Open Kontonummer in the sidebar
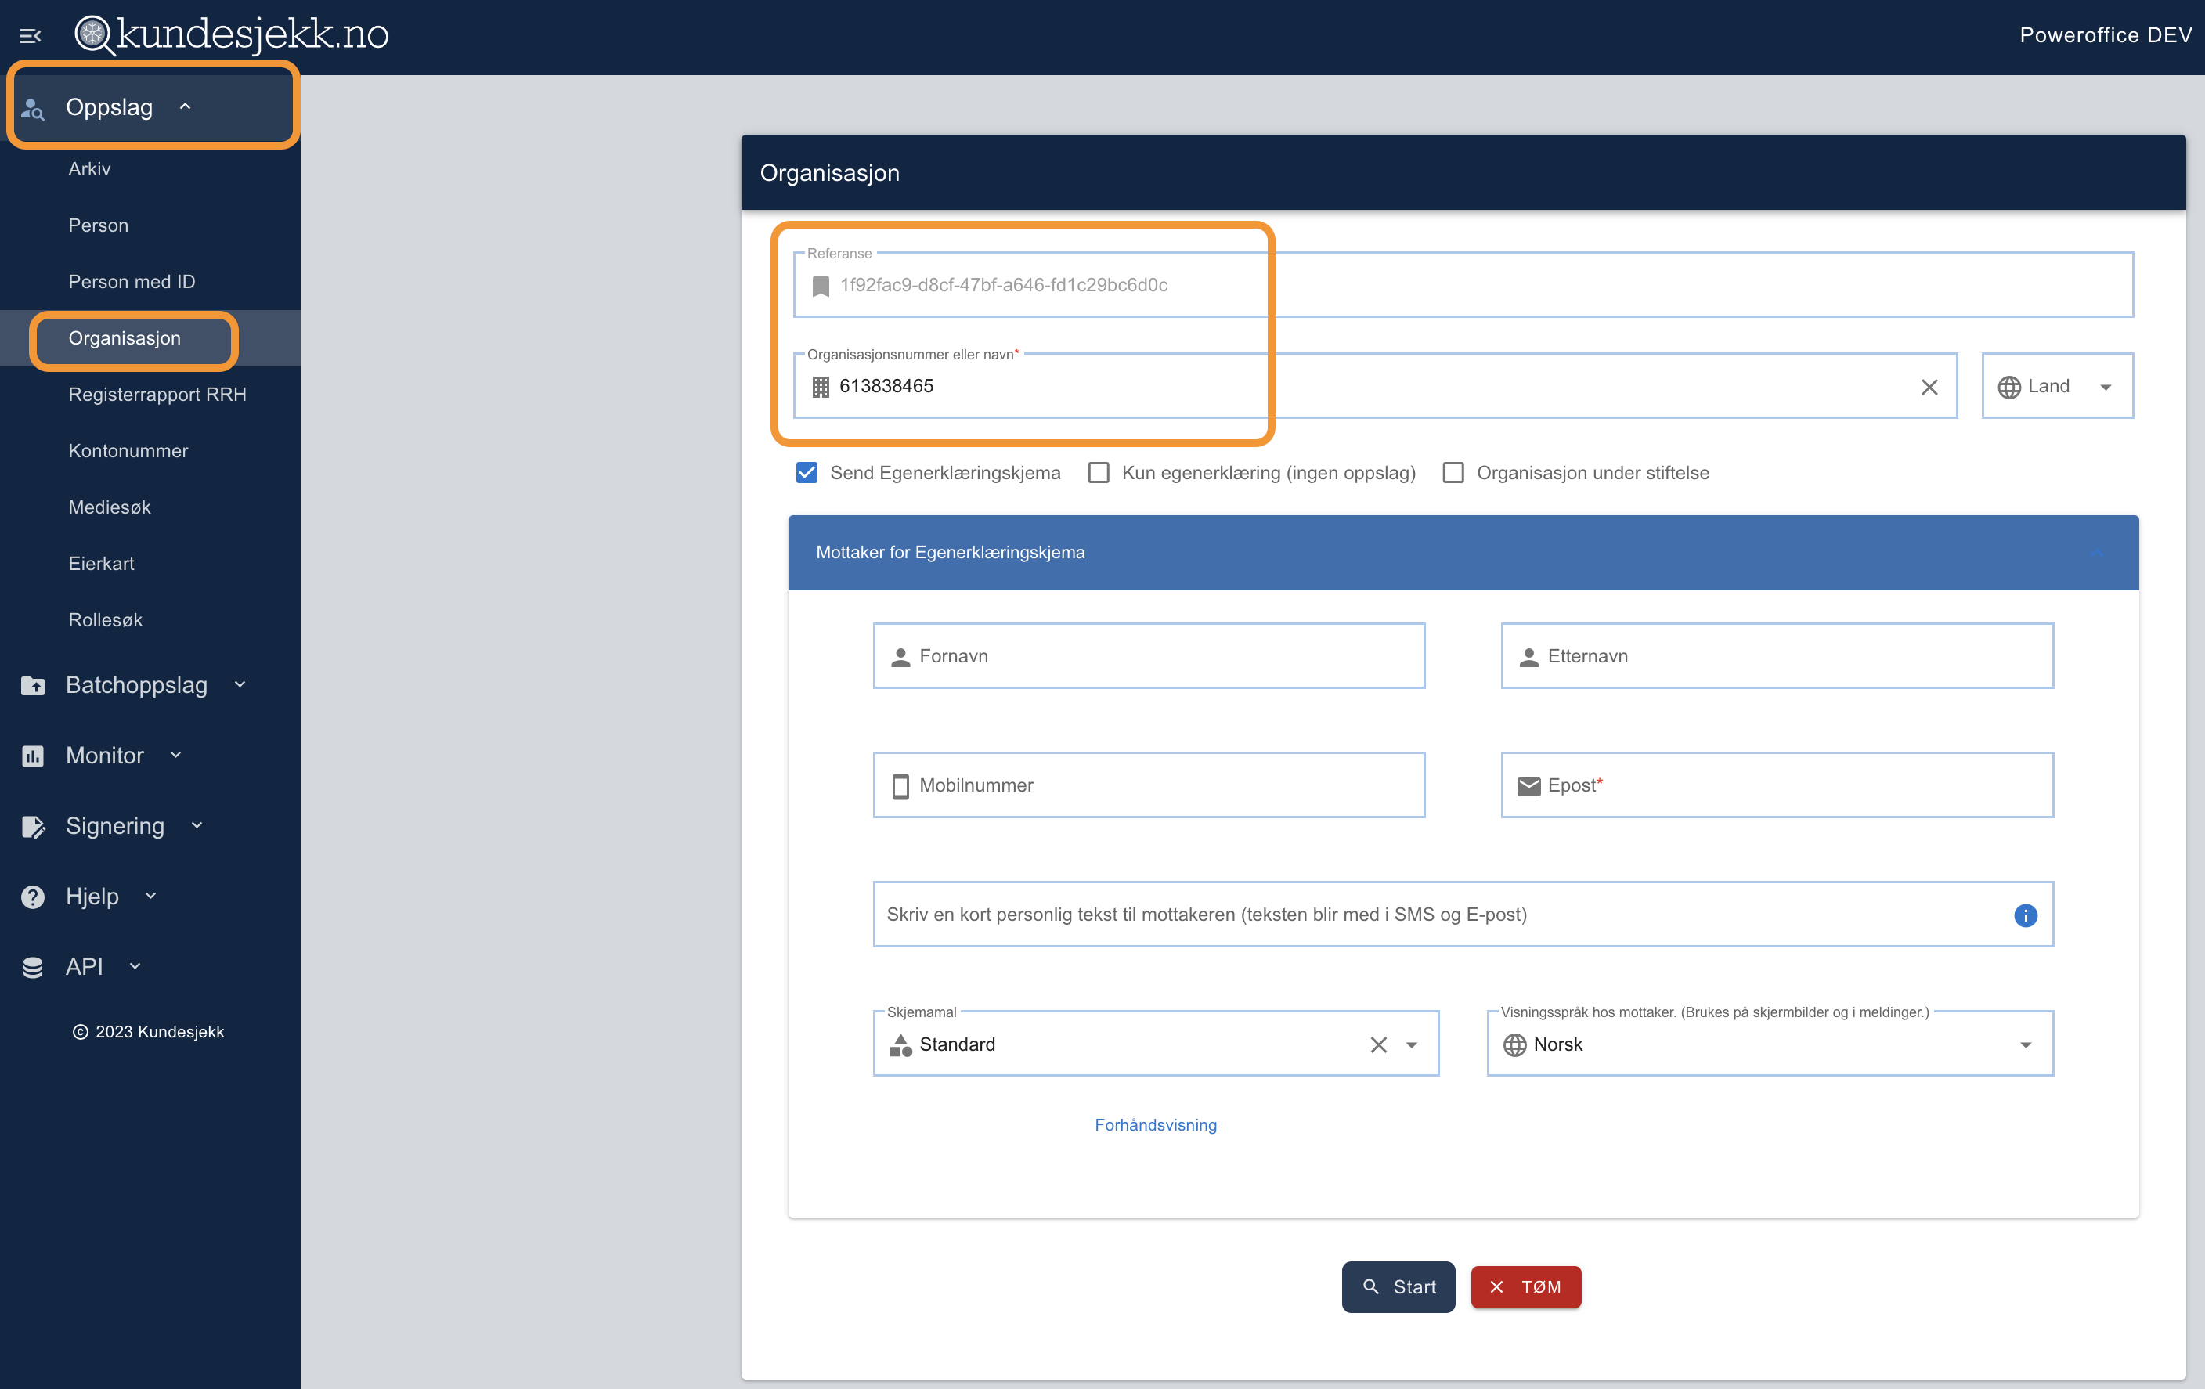This screenshot has height=1389, width=2205. tap(128, 452)
